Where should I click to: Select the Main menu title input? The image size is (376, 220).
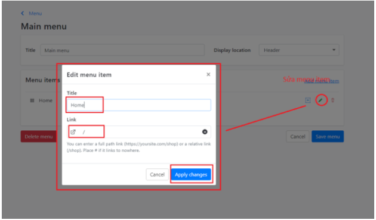click(x=122, y=50)
